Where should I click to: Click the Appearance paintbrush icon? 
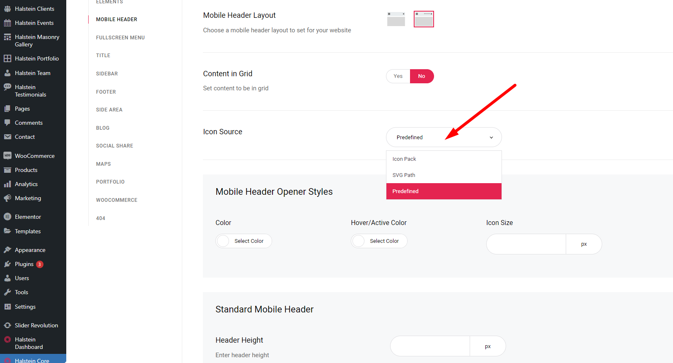pos(7,250)
